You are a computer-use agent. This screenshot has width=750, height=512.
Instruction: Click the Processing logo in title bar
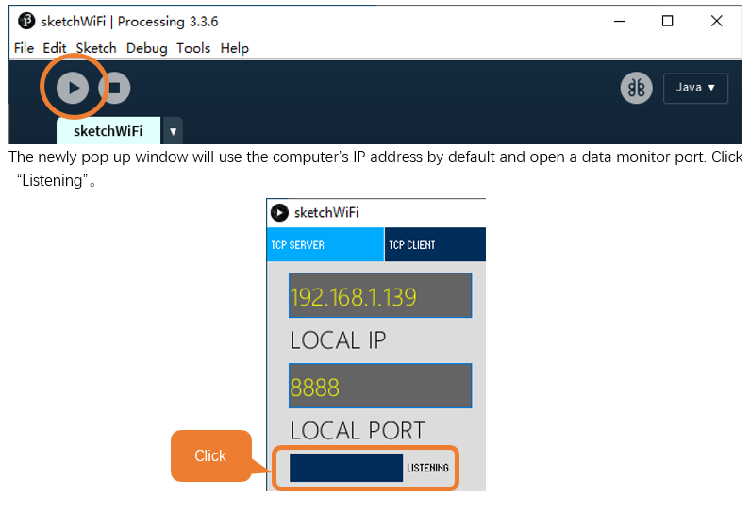pyautogui.click(x=26, y=21)
